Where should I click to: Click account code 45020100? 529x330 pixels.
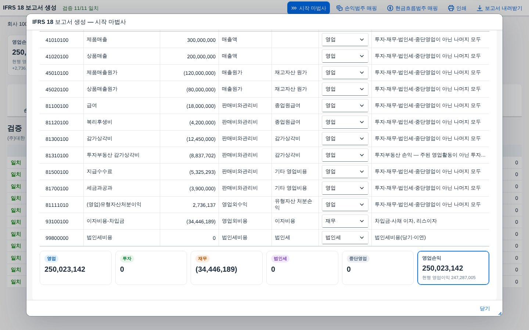point(57,89)
